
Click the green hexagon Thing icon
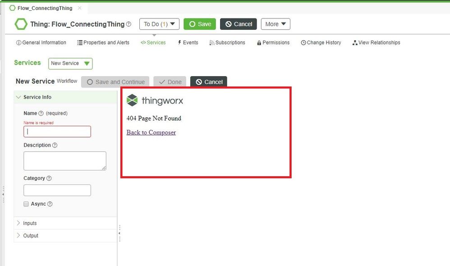[x=21, y=24]
